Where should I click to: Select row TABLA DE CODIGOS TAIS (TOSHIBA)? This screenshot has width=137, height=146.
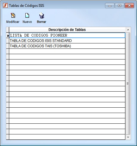coord(67,46)
